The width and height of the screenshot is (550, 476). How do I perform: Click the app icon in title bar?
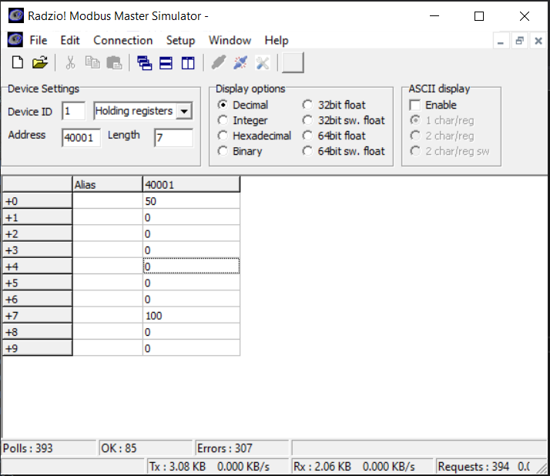[x=15, y=15]
